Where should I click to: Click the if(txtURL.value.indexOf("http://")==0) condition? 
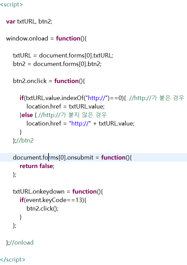(73, 98)
